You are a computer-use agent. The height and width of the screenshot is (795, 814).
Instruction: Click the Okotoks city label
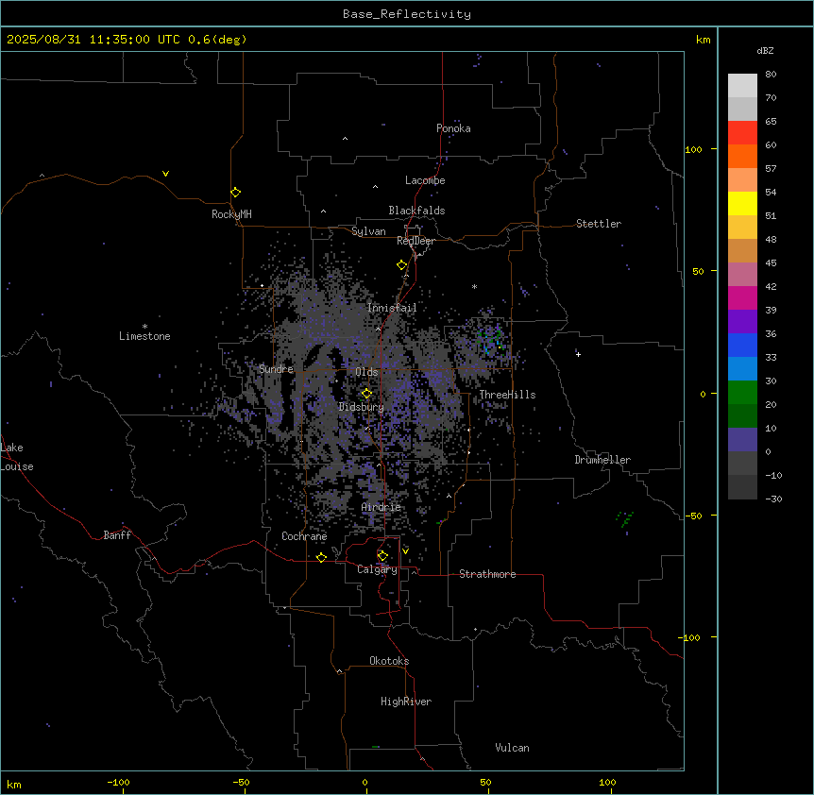coord(389,661)
